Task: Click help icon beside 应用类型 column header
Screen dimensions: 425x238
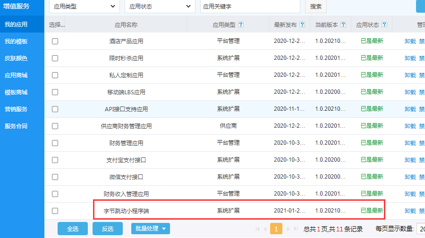Action: 241,25
